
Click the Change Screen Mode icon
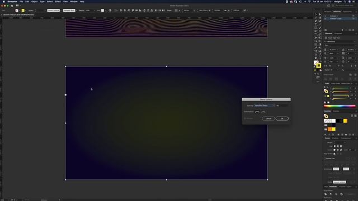318,77
